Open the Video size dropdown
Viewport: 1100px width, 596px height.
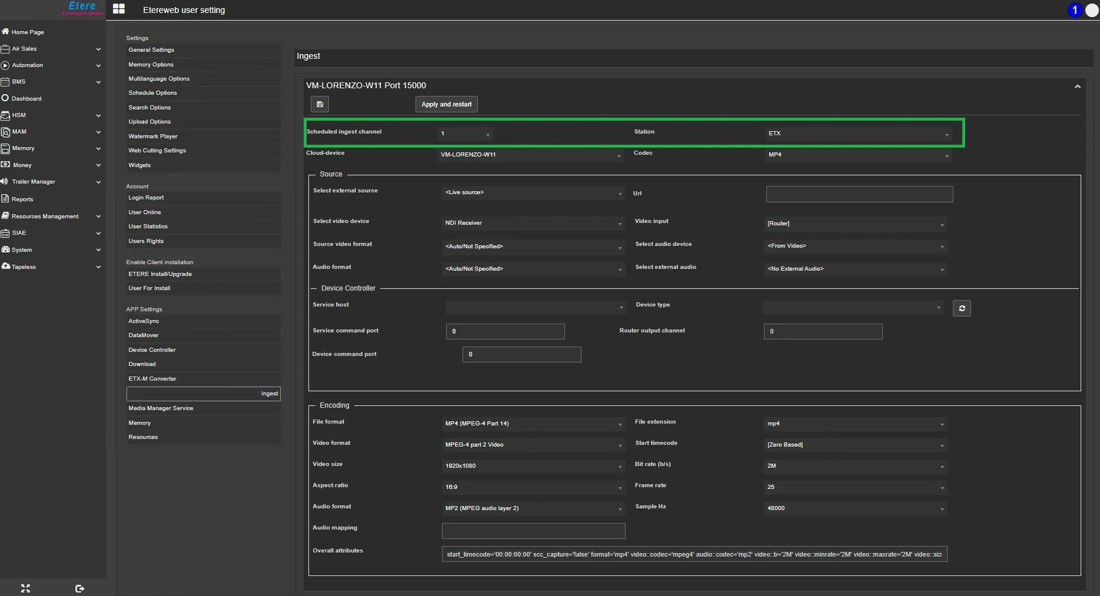[533, 466]
